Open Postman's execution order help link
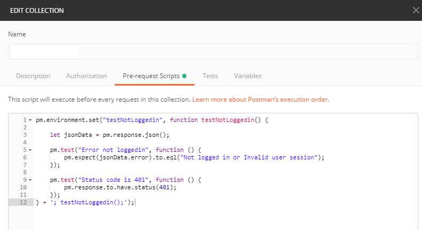422x230 pixels. pyautogui.click(x=261, y=99)
